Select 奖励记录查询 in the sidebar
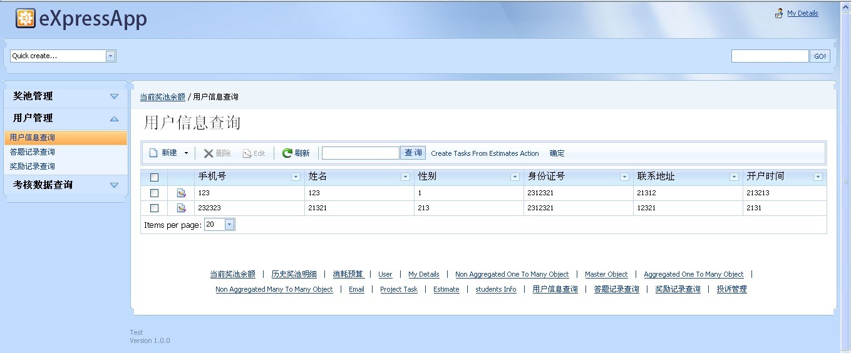Image resolution: width=851 pixels, height=353 pixels. [x=33, y=166]
